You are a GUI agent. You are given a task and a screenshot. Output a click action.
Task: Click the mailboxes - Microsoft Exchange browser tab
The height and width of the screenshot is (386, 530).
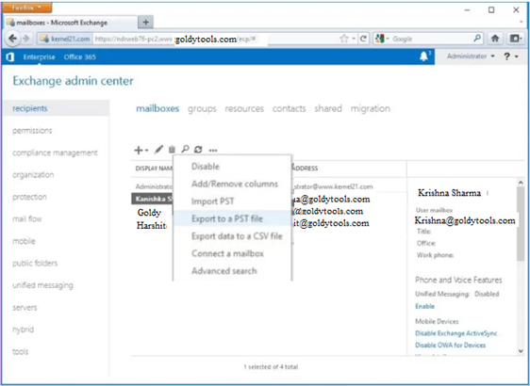pos(71,23)
